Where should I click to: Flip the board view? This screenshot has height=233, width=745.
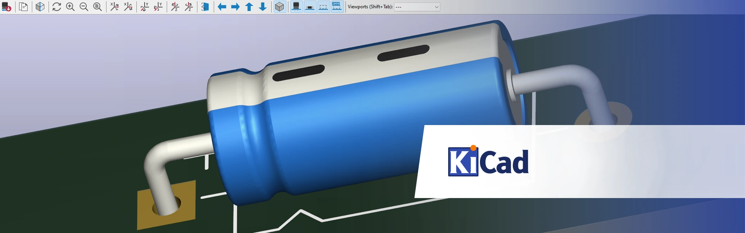coord(205,7)
